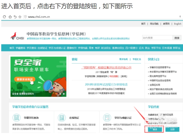
Task: Select 首页 in teal navigation bar
Action: click(12, 48)
